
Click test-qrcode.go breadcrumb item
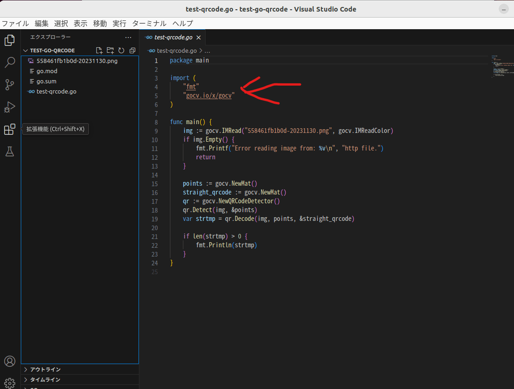177,51
